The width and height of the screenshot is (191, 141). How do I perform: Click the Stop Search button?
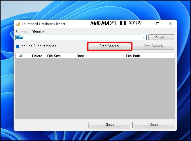pyautogui.click(x=153, y=46)
